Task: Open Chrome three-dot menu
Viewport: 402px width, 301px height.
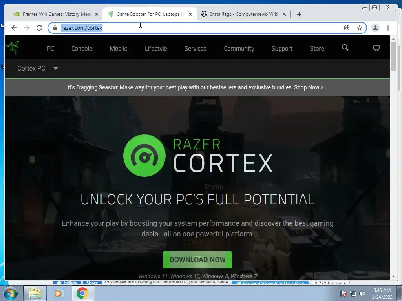Action: [388, 28]
